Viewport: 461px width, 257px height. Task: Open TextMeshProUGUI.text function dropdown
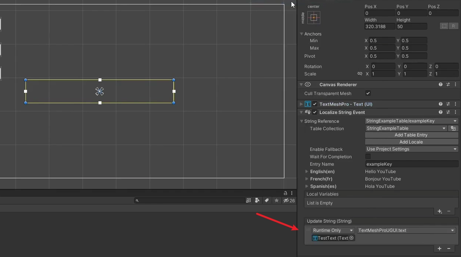point(406,230)
